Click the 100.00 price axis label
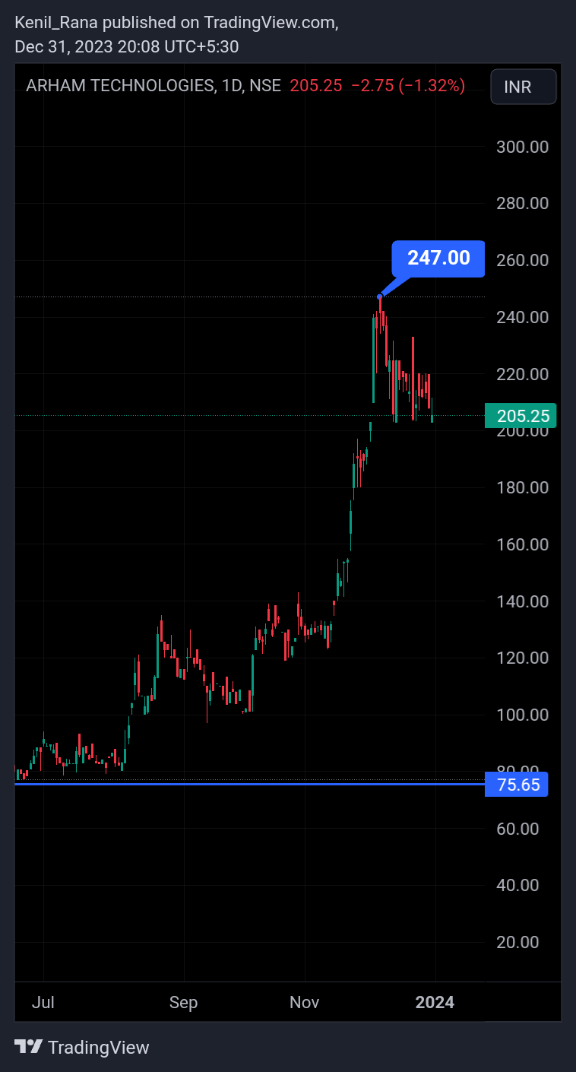Viewport: 576px width, 1072px height. pyautogui.click(x=523, y=715)
